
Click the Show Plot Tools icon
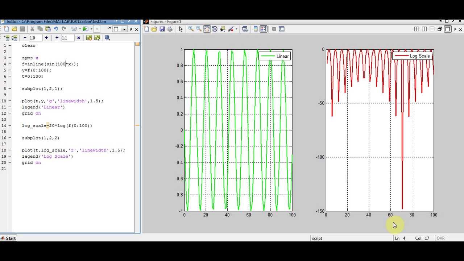282,29
